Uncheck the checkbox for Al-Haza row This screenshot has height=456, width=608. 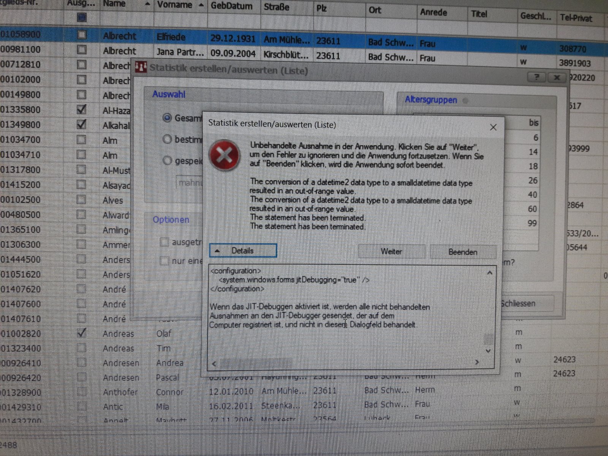click(81, 110)
